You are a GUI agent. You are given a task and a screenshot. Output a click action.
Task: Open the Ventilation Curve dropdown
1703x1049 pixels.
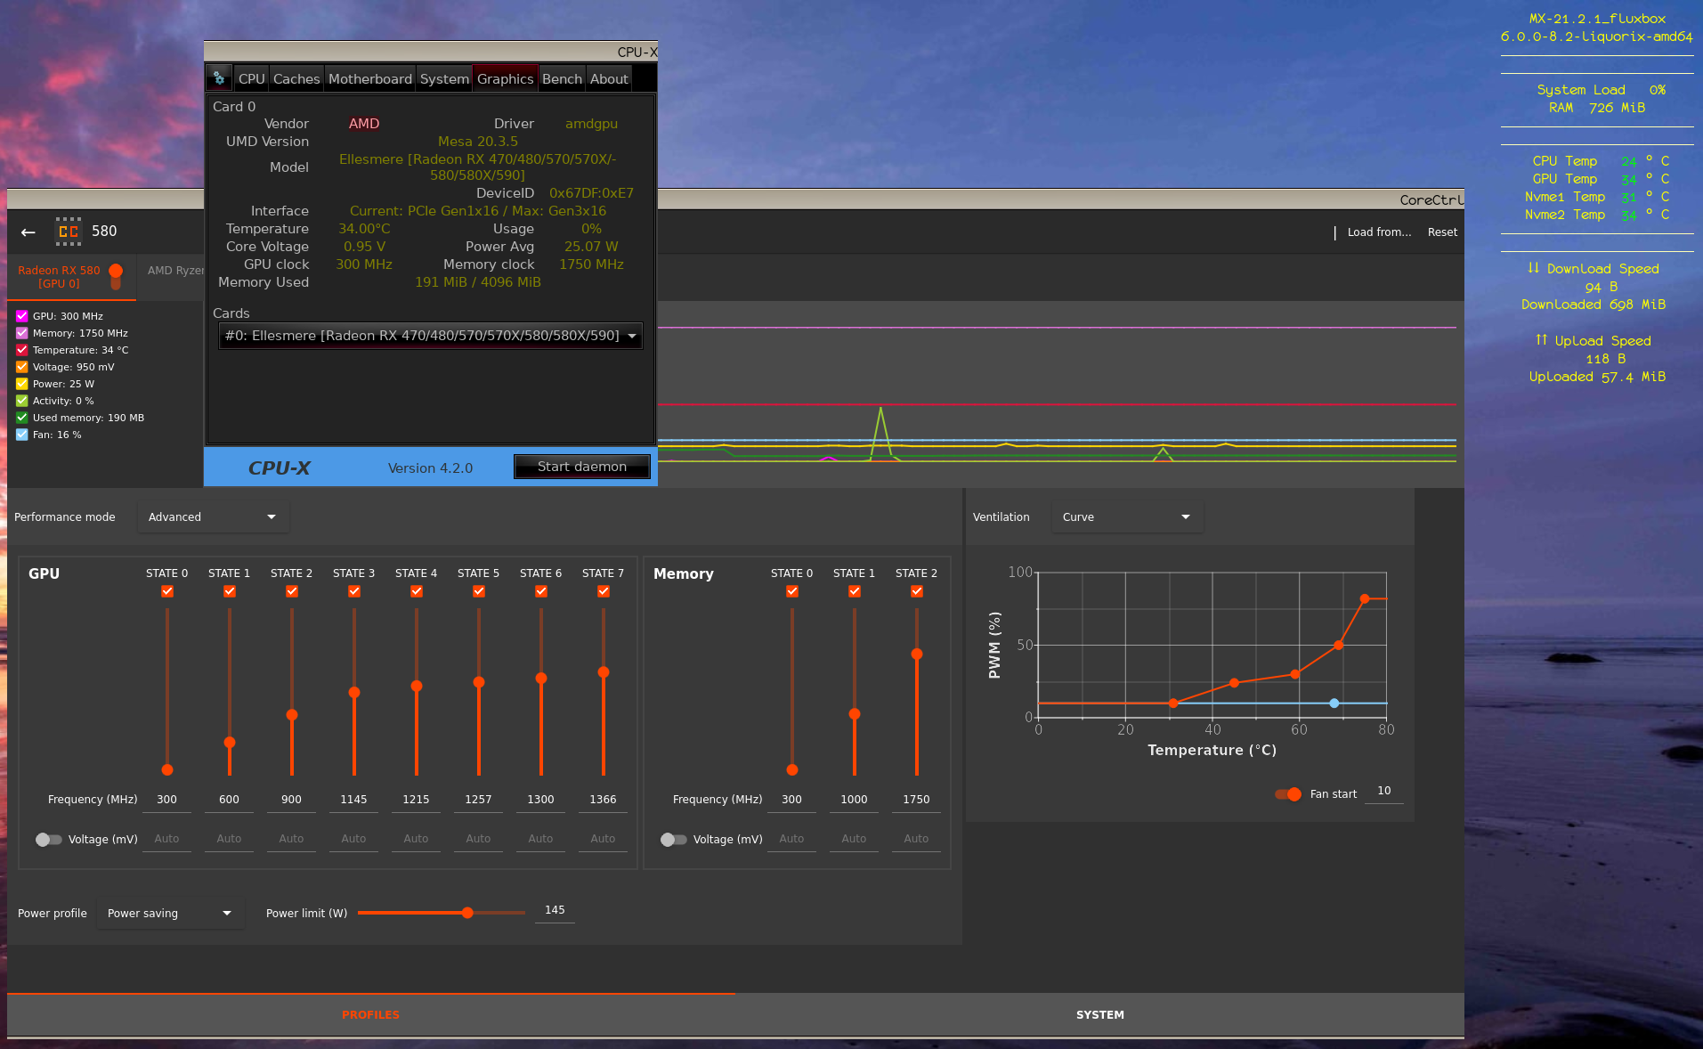point(1127,516)
